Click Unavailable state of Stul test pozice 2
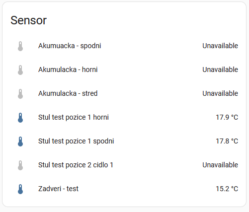 tap(220, 165)
